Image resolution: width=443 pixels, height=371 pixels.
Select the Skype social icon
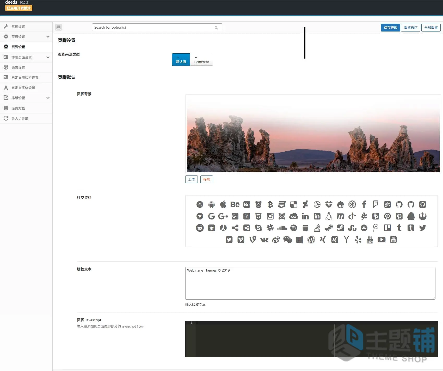[259, 228]
